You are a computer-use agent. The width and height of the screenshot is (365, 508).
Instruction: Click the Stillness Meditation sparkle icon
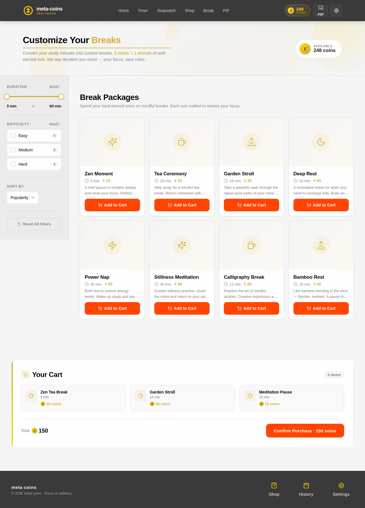pos(182,245)
